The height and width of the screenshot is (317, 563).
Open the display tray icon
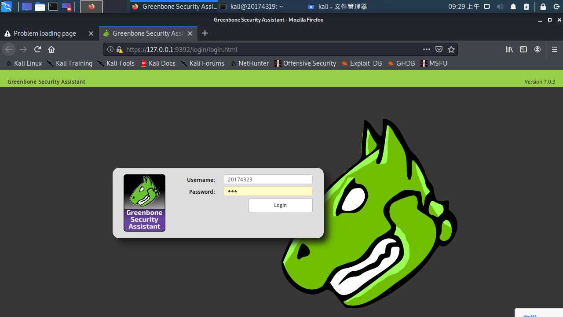pyautogui.click(x=487, y=7)
